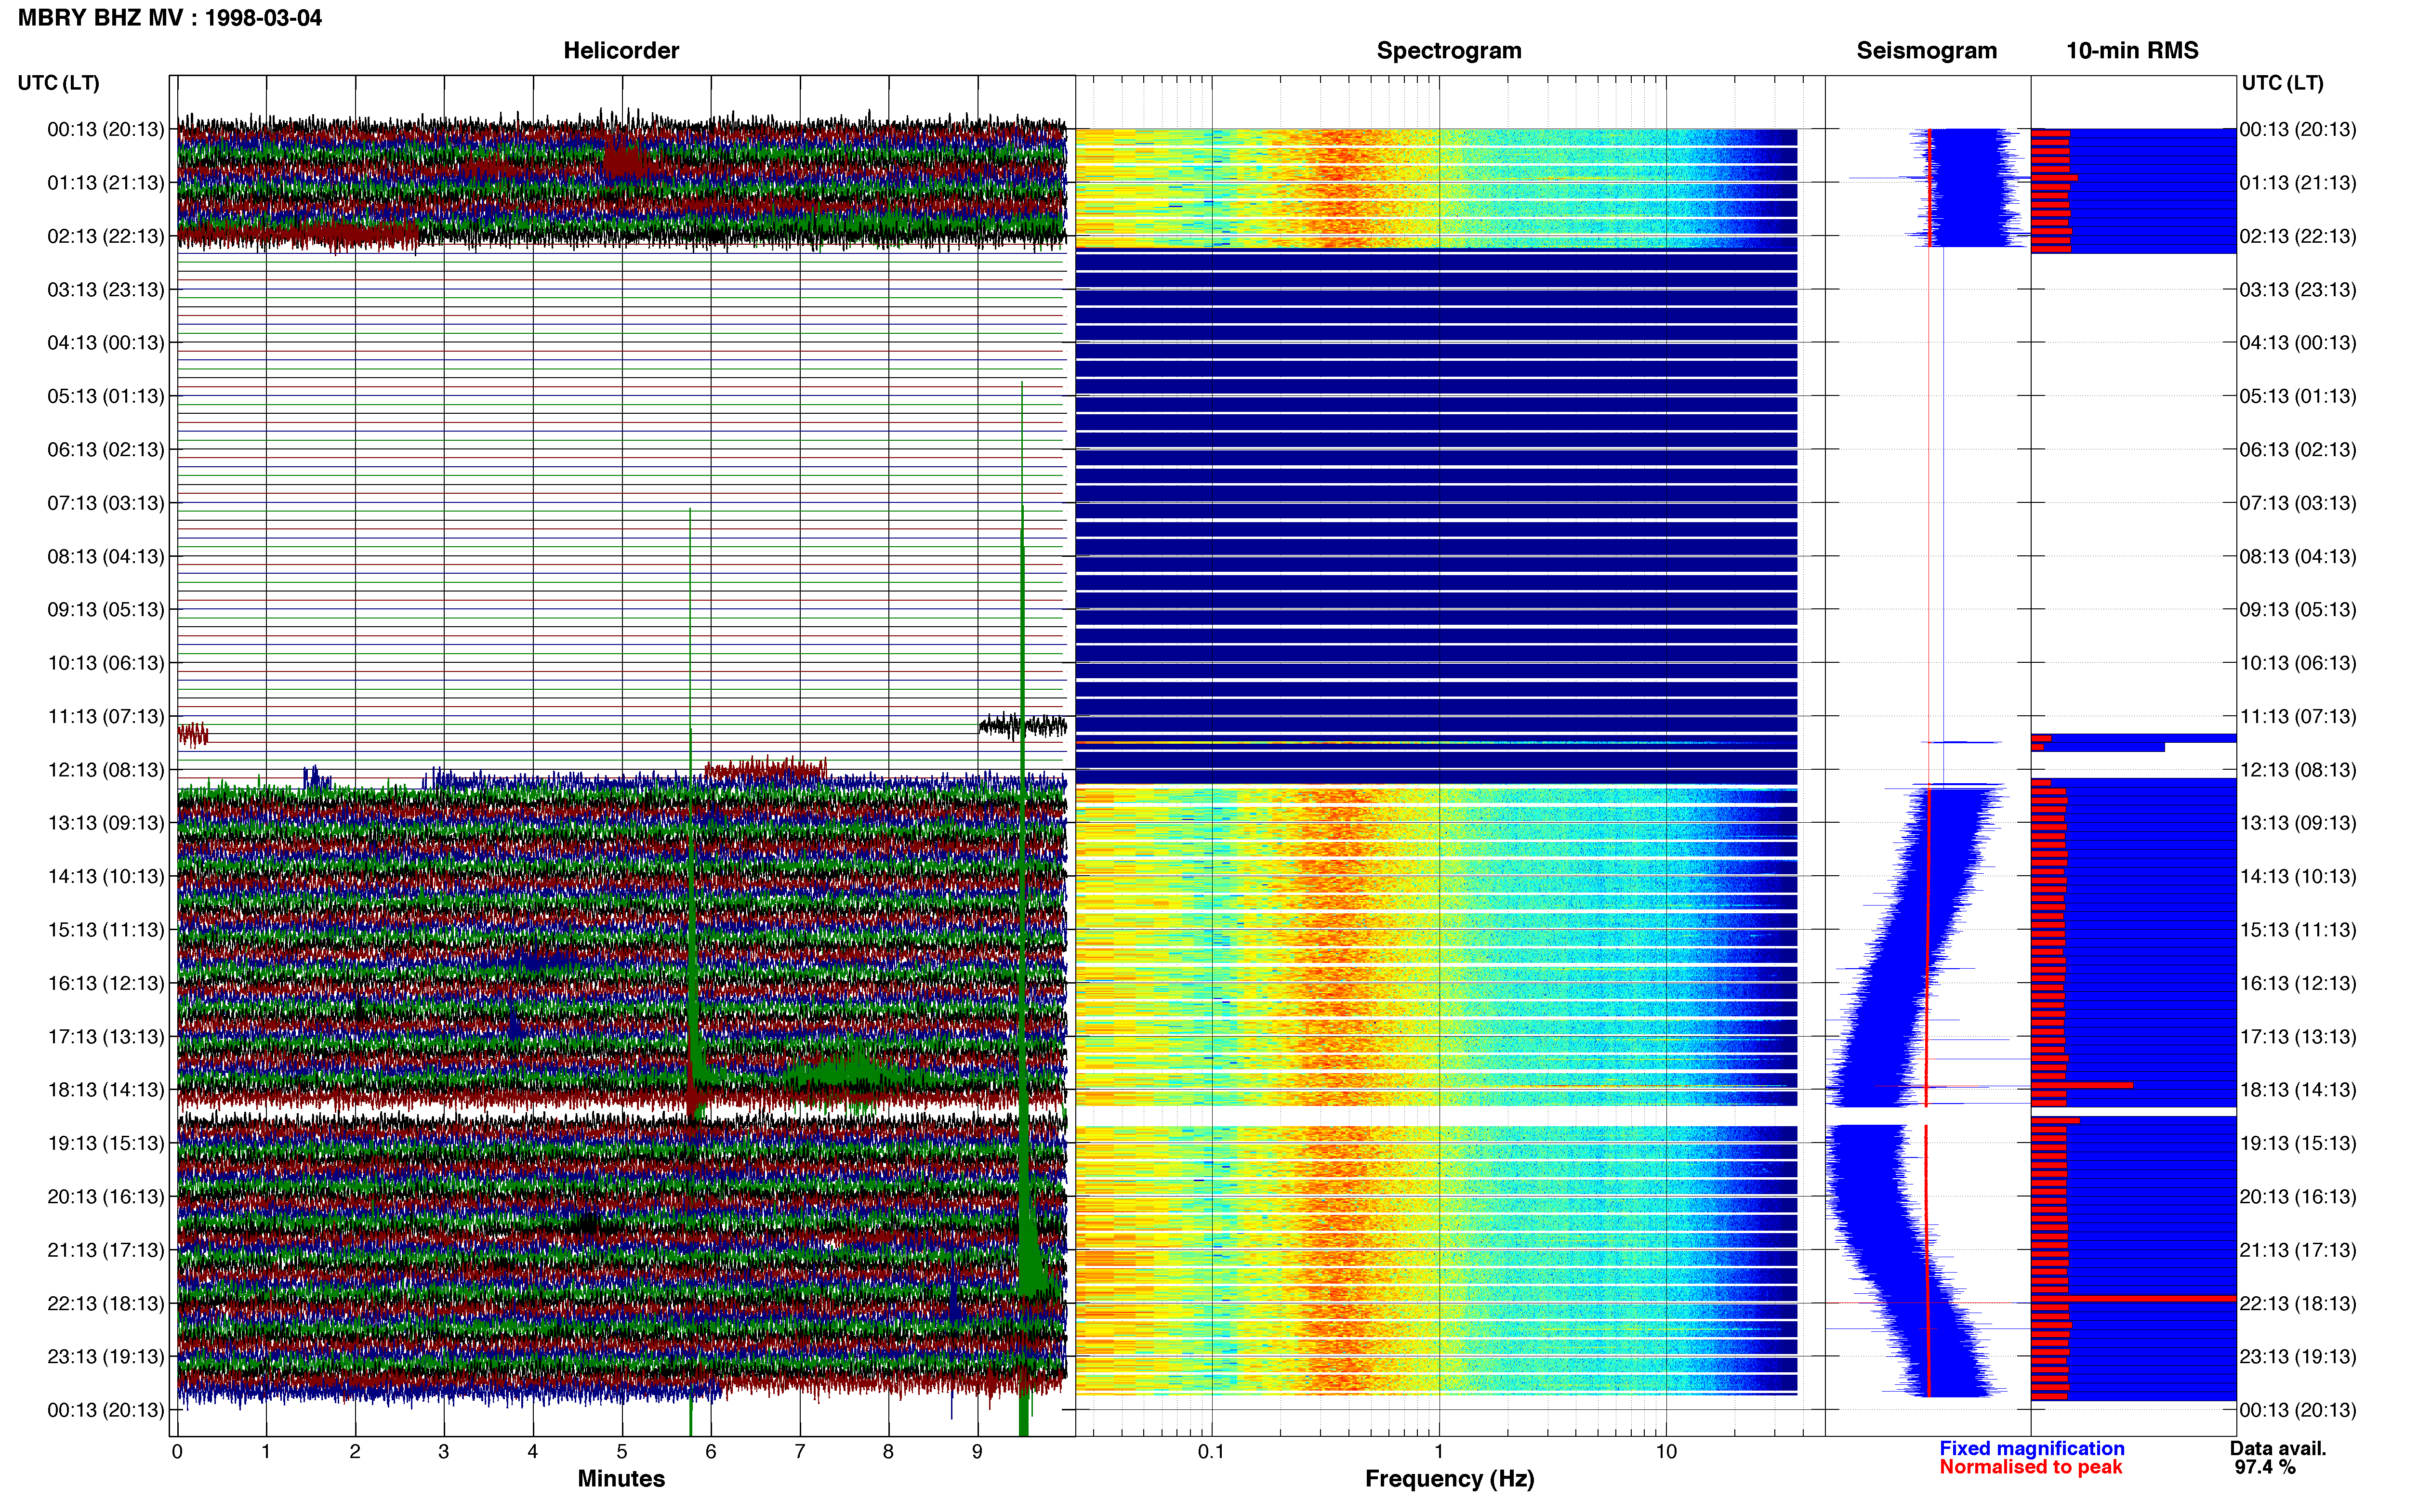The width and height of the screenshot is (2418, 1512).
Task: Click '19:13 (15:13)' on the RMS-side time axis
Action: (x=2298, y=1143)
